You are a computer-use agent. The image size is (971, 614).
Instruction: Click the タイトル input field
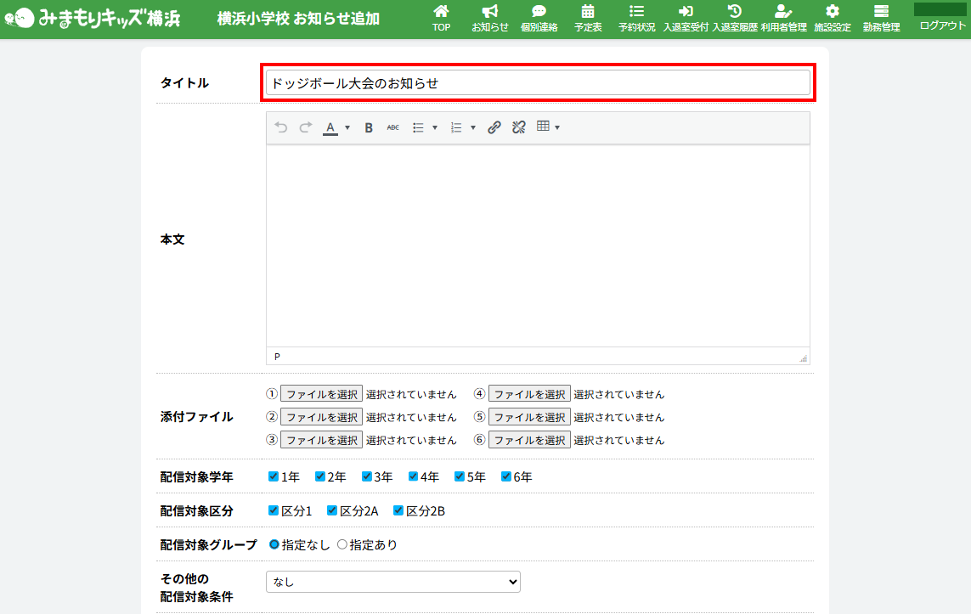tap(537, 82)
